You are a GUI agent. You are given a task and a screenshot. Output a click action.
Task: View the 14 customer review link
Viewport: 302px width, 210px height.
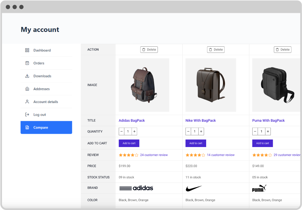coord(221,155)
